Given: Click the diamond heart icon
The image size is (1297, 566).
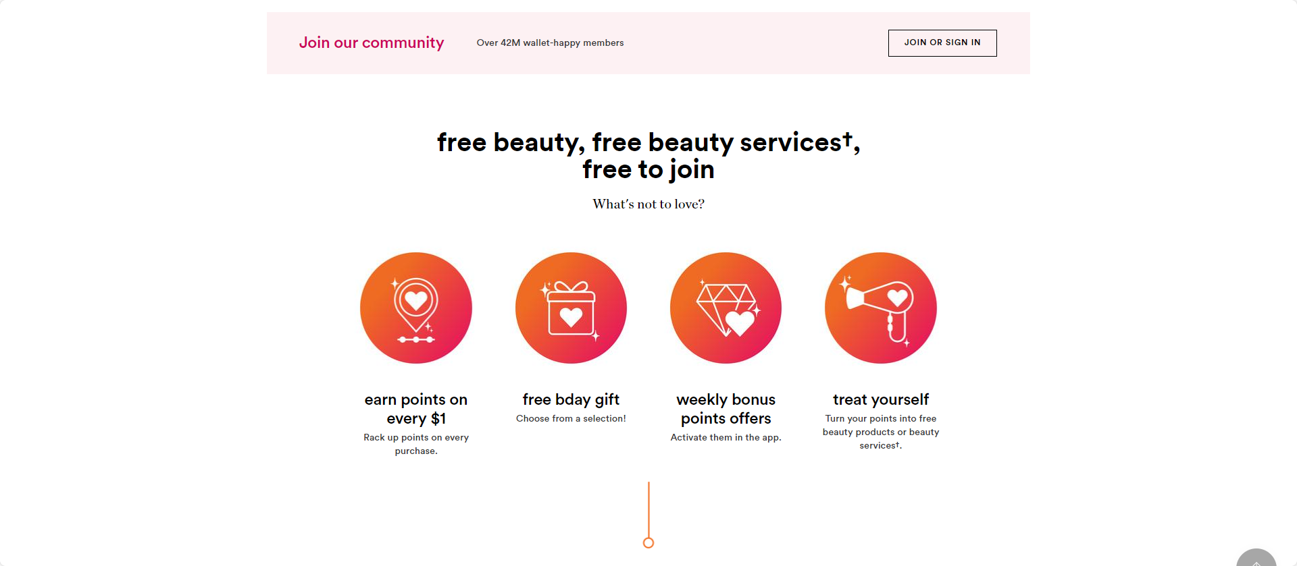Looking at the screenshot, I should pos(726,308).
